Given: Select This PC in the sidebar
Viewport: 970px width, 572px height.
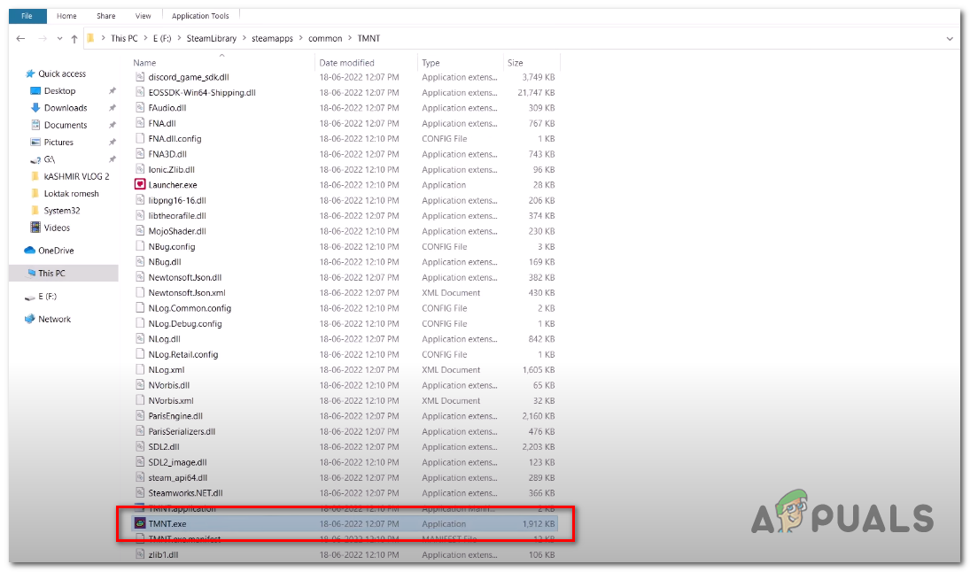Looking at the screenshot, I should coord(51,274).
